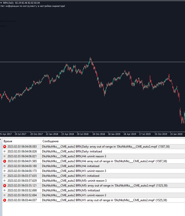This screenshot has height=216, width=185.
Task: Click the 23 Apr 2018 date axis label
Action: [x=68, y=134]
